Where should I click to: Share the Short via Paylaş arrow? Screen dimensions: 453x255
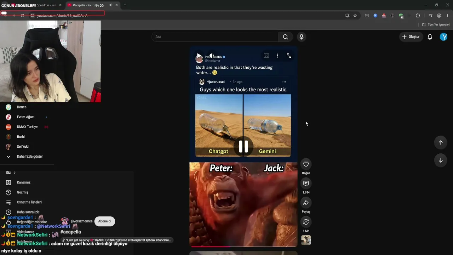click(306, 203)
